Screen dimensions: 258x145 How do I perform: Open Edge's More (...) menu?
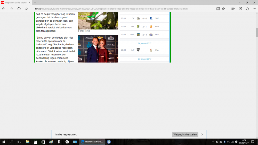point(254,9)
